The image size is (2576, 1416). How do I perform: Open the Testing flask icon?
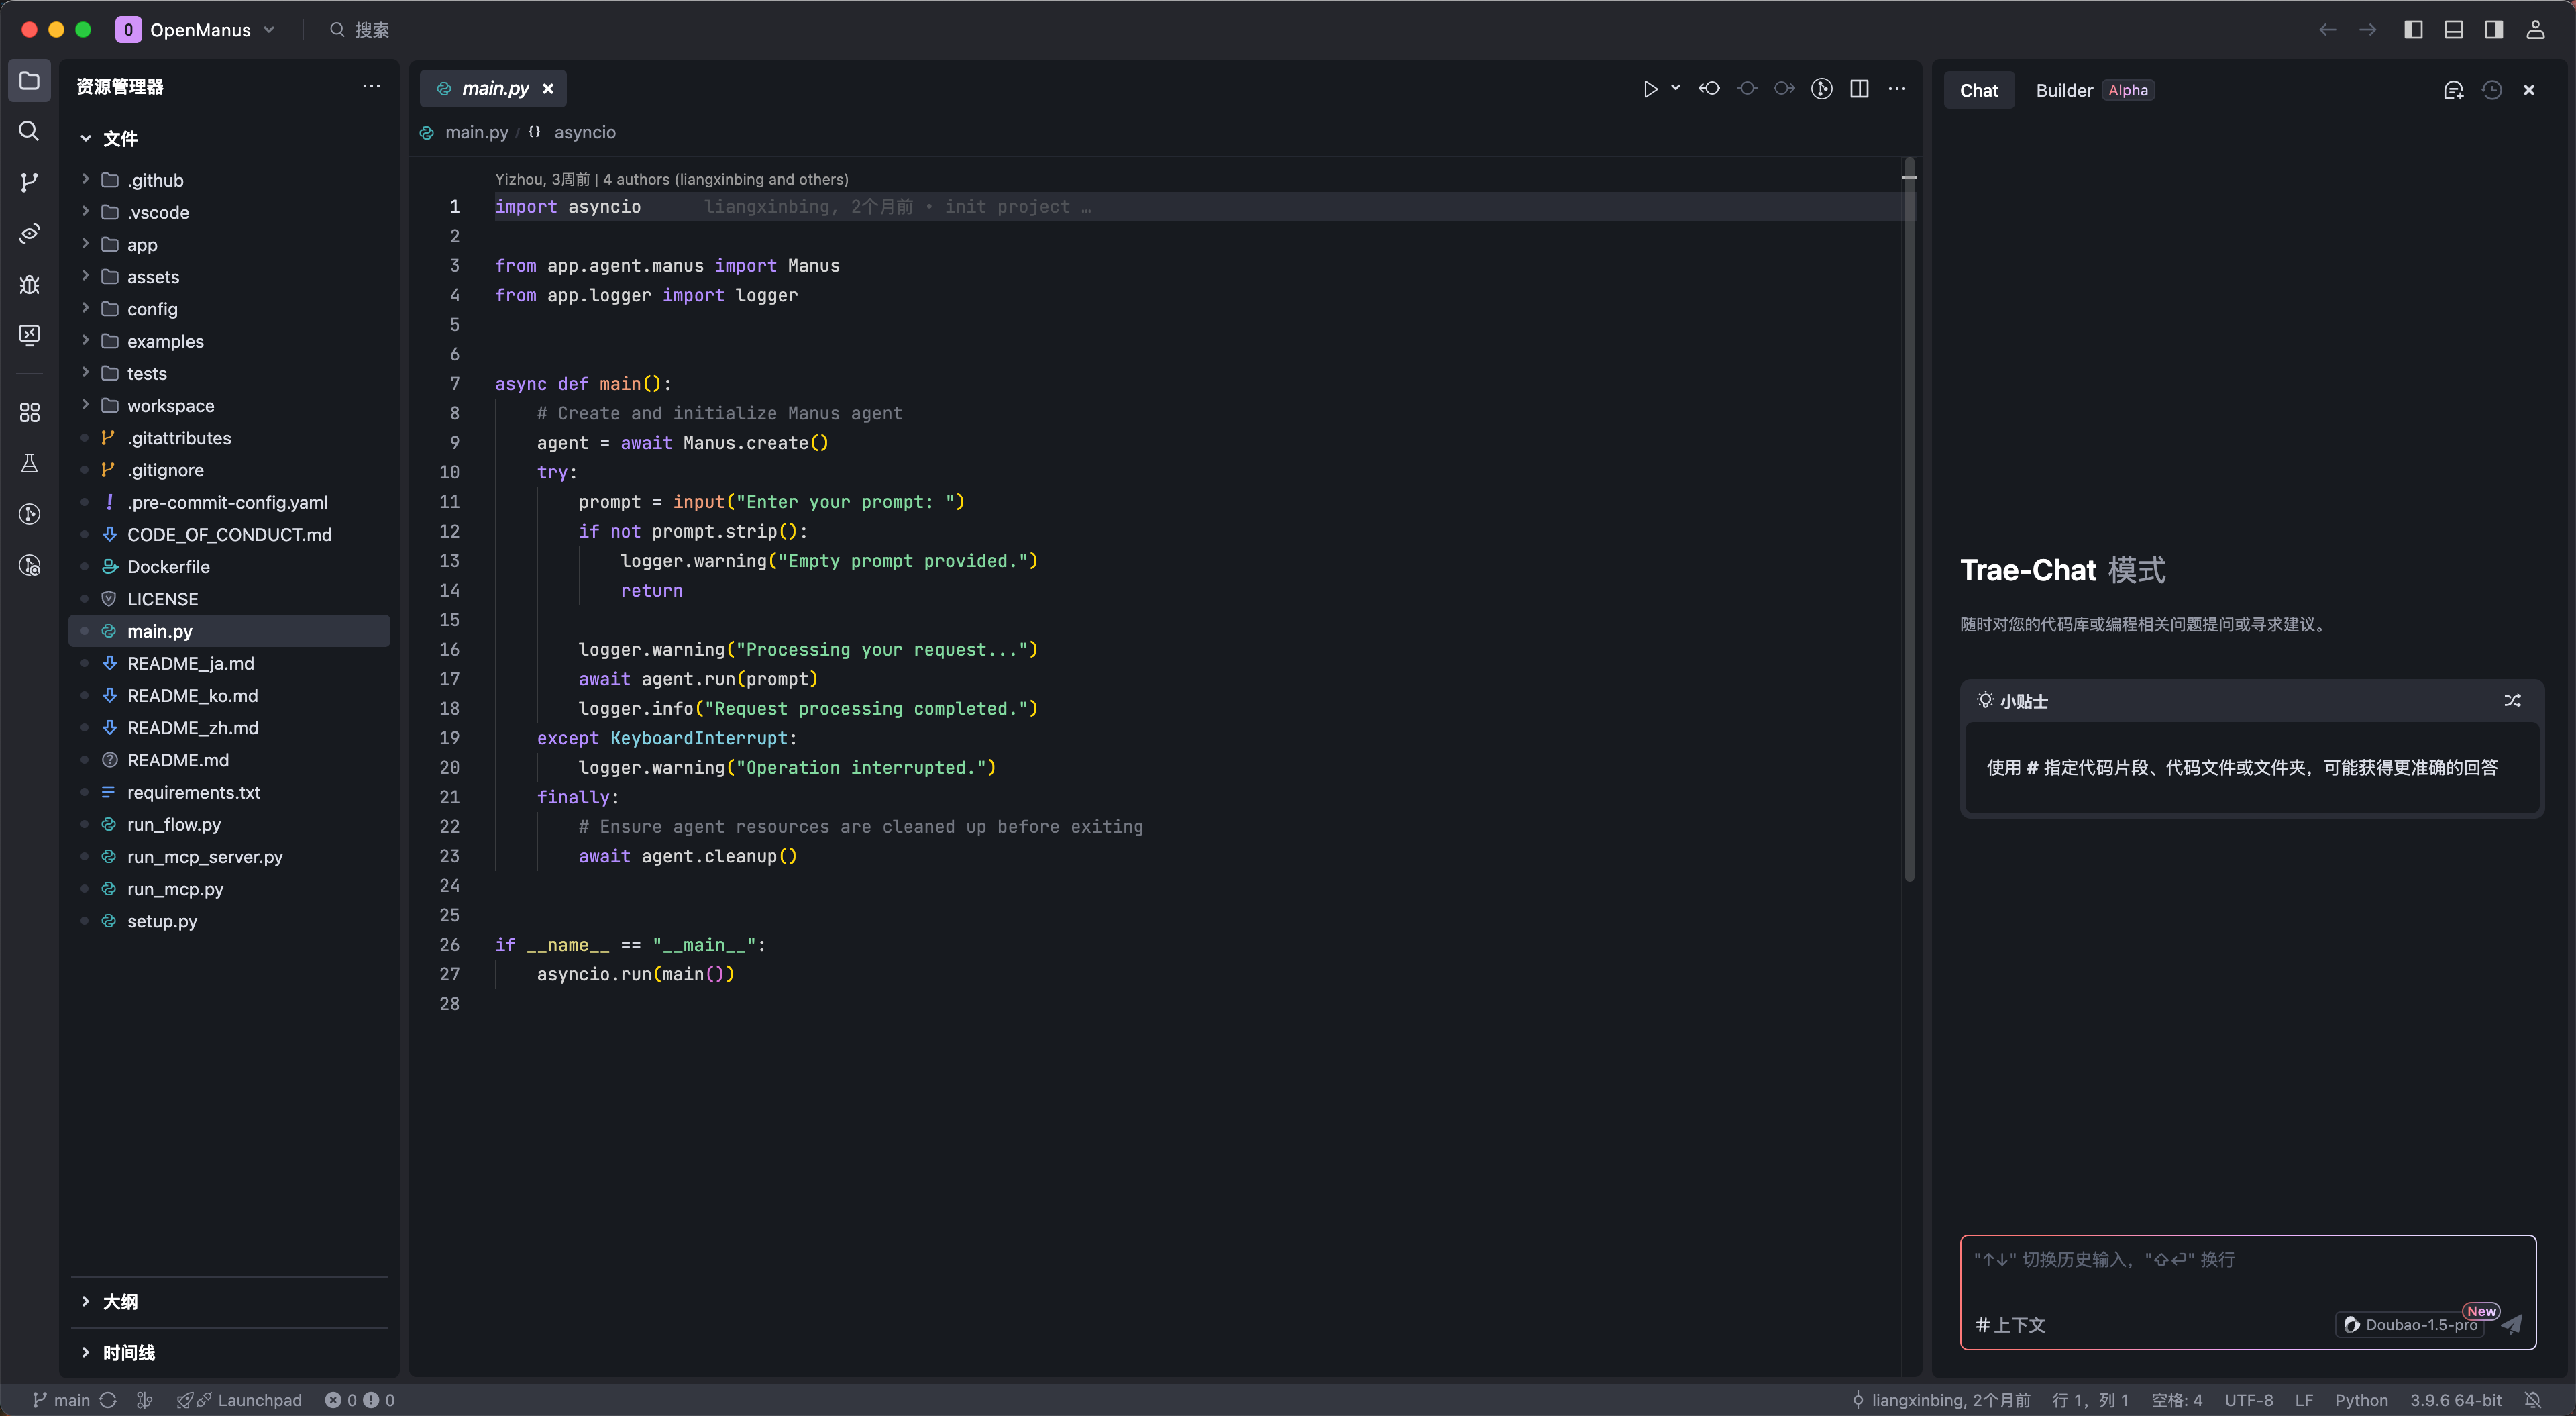click(x=29, y=463)
